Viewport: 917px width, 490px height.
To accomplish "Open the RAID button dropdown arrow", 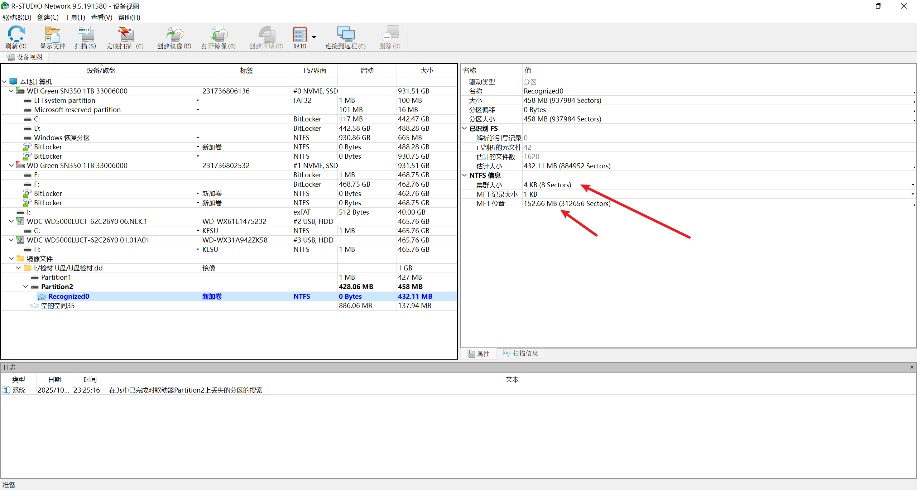I will [314, 37].
